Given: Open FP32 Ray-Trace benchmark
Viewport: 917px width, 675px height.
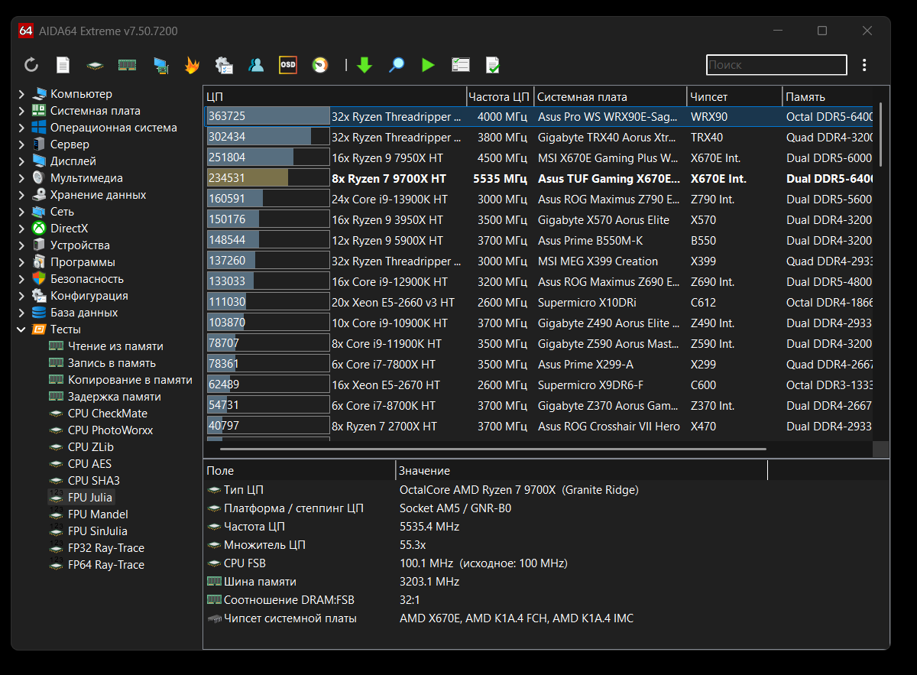Looking at the screenshot, I should click(105, 548).
